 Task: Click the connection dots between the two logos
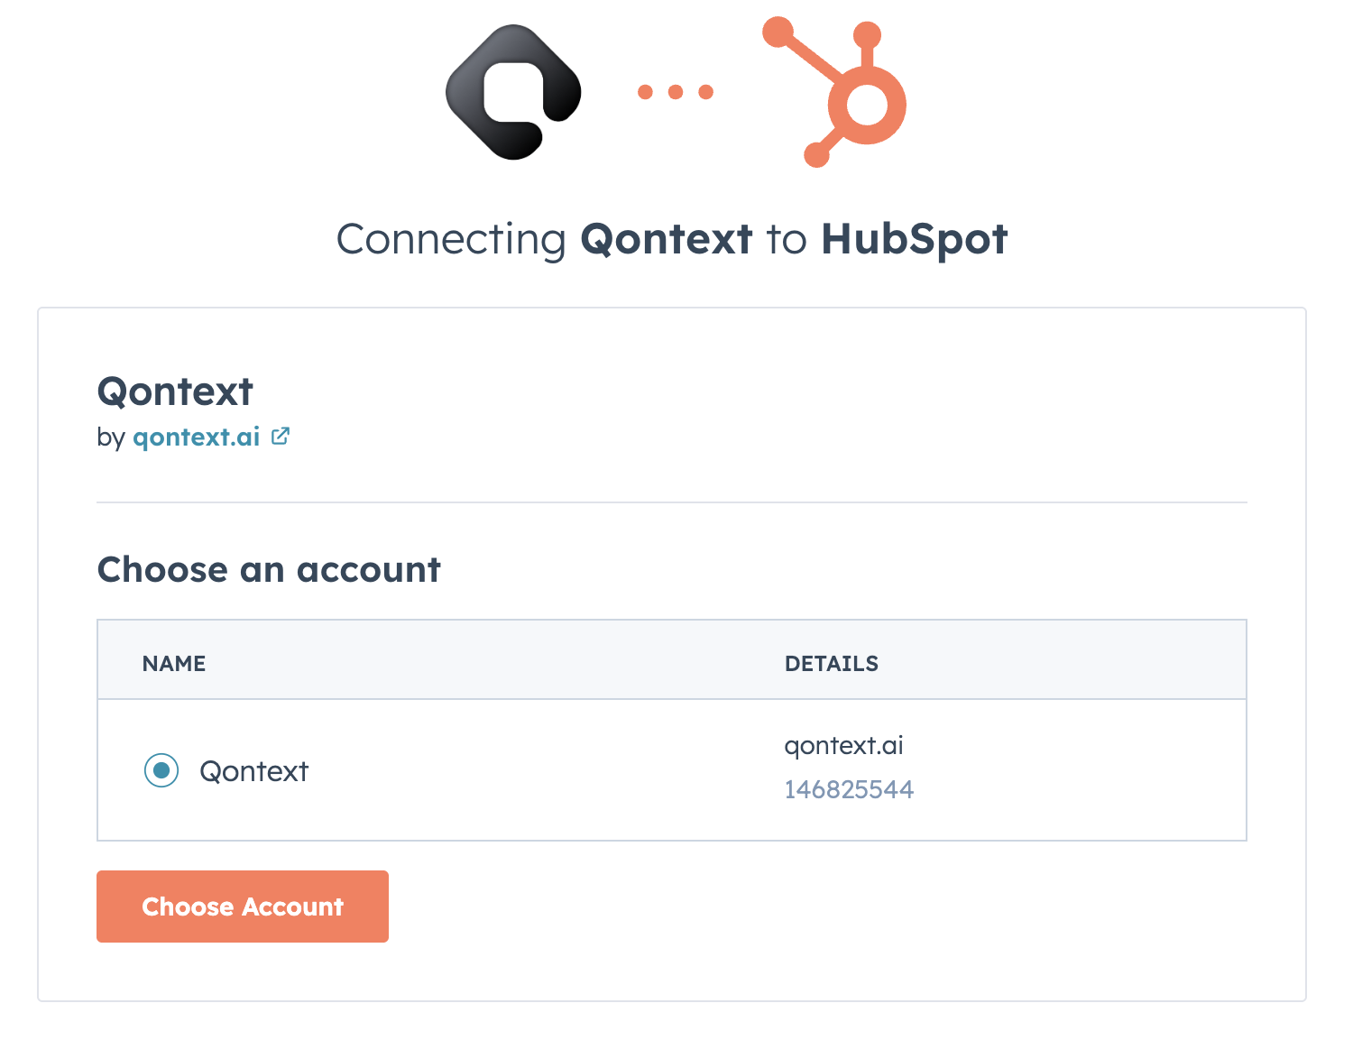(x=675, y=90)
